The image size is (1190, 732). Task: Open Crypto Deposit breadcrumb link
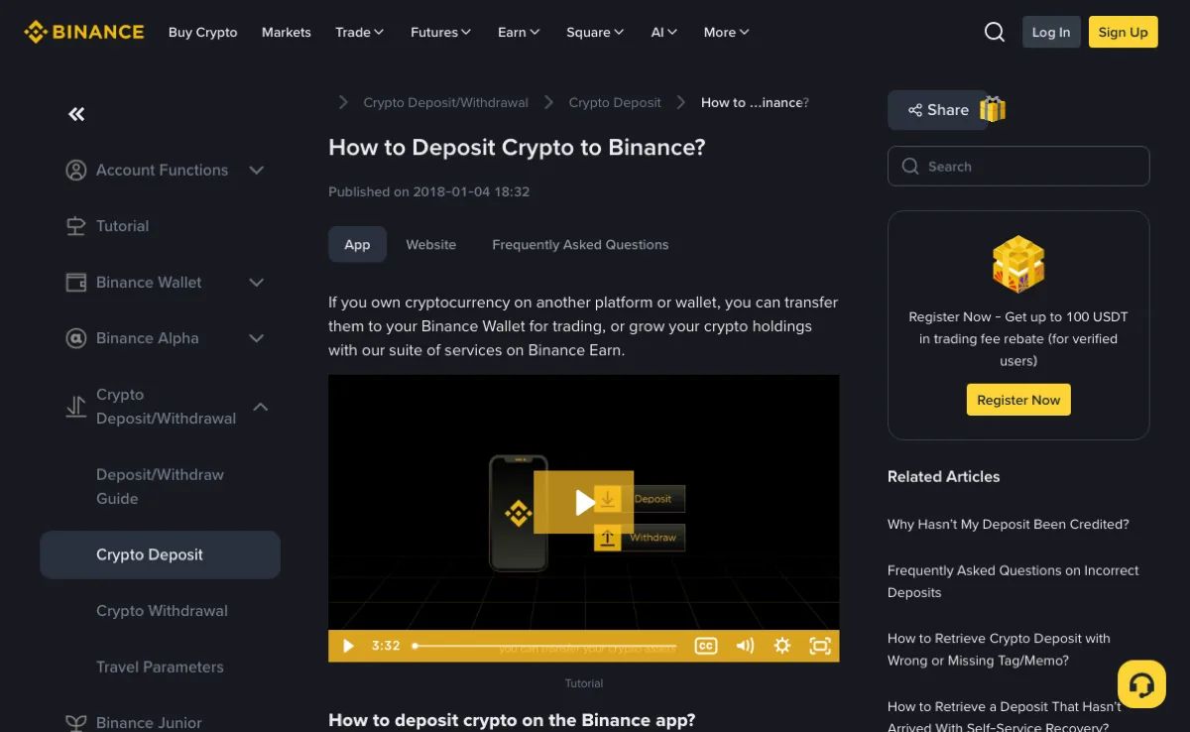click(615, 102)
